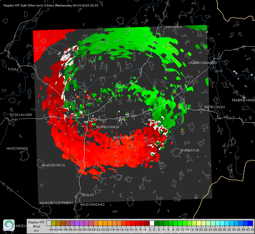Choose the dark red swatch left of white
This screenshot has width=255, height=234.
pos(147,223)
